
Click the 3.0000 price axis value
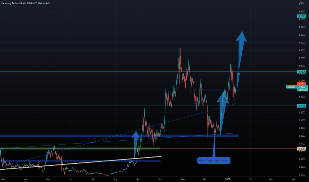pyautogui.click(x=302, y=66)
